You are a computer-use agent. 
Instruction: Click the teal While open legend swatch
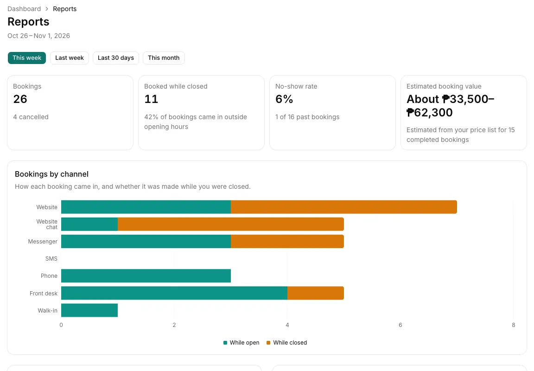tap(225, 343)
